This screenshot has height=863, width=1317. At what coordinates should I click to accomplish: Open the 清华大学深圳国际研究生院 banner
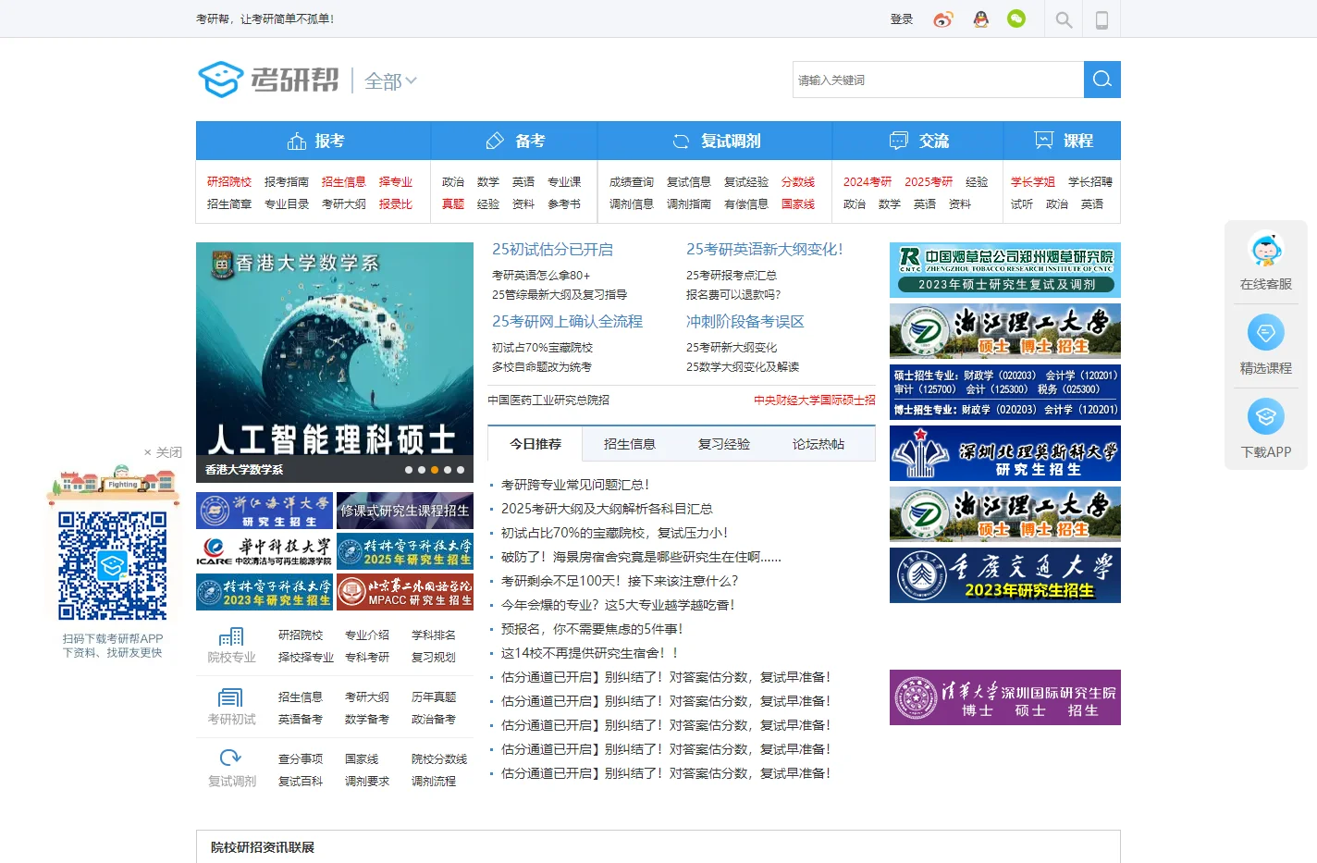pyautogui.click(x=1005, y=697)
